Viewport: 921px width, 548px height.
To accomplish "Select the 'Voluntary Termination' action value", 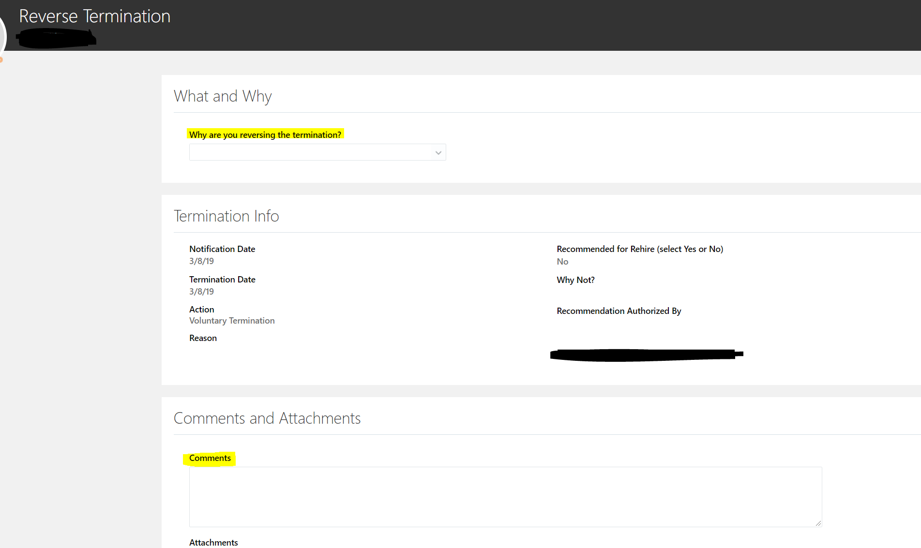I will click(232, 320).
